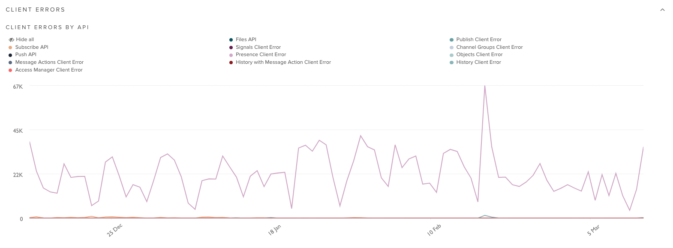Click the History Client Error legend dot

[x=451, y=63]
